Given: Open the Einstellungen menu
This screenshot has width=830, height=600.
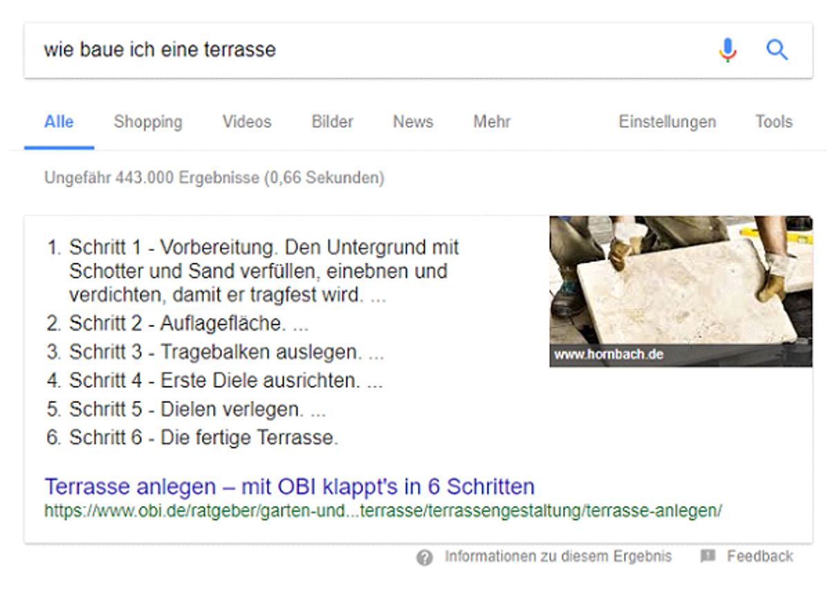Looking at the screenshot, I should click(x=667, y=122).
